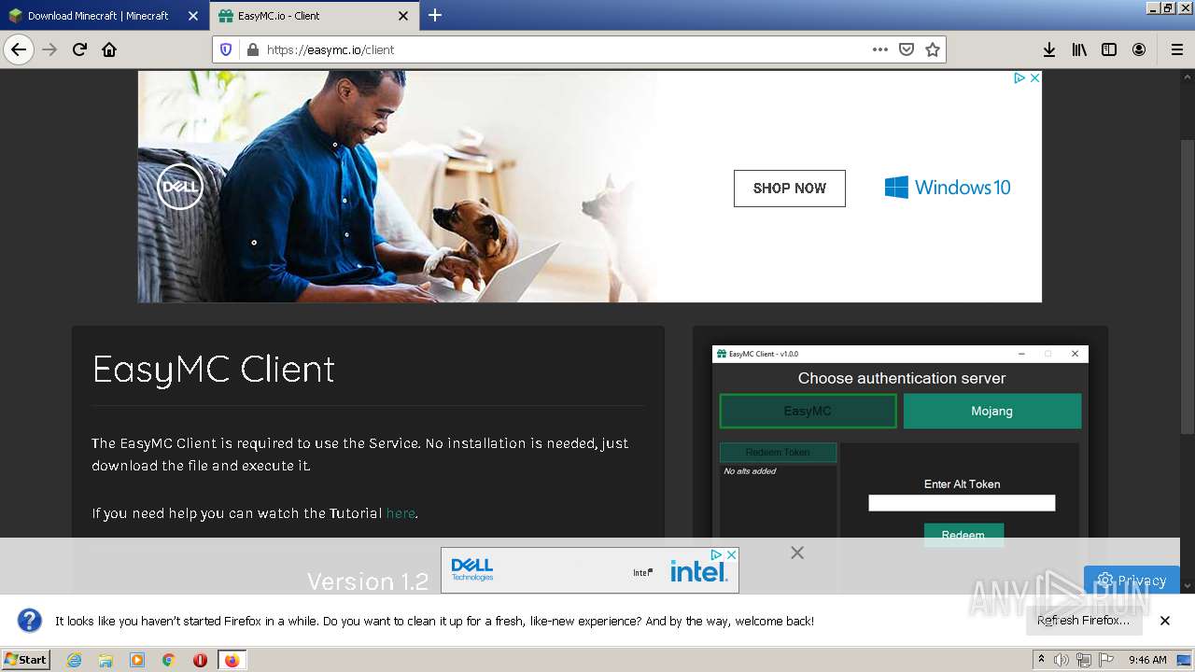Dismiss the Firefox refresh notification
Image resolution: width=1195 pixels, height=672 pixels.
1165,621
